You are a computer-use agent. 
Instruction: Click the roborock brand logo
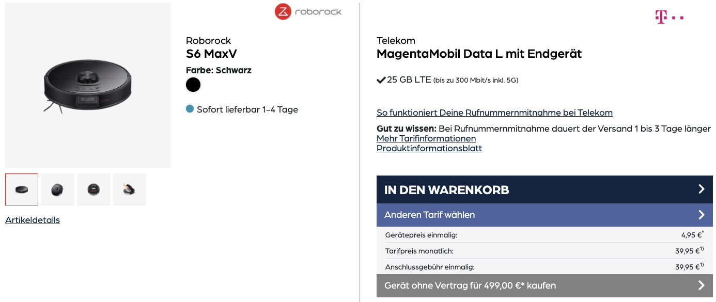point(308,11)
